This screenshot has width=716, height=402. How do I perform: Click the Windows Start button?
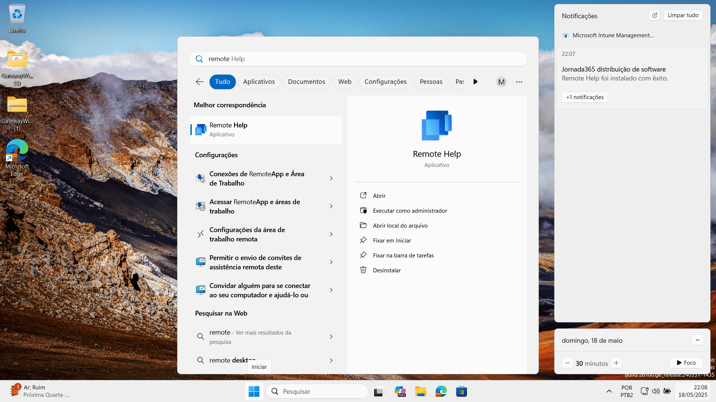(254, 391)
